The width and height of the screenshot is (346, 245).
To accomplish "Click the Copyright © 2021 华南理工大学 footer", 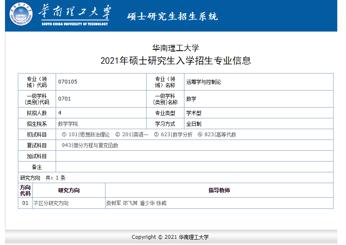I will 170,237.
